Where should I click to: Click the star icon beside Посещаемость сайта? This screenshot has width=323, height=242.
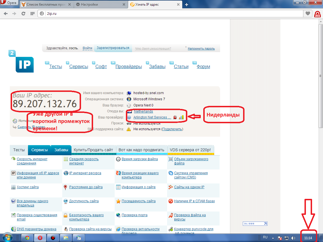pyautogui.click(x=118, y=201)
